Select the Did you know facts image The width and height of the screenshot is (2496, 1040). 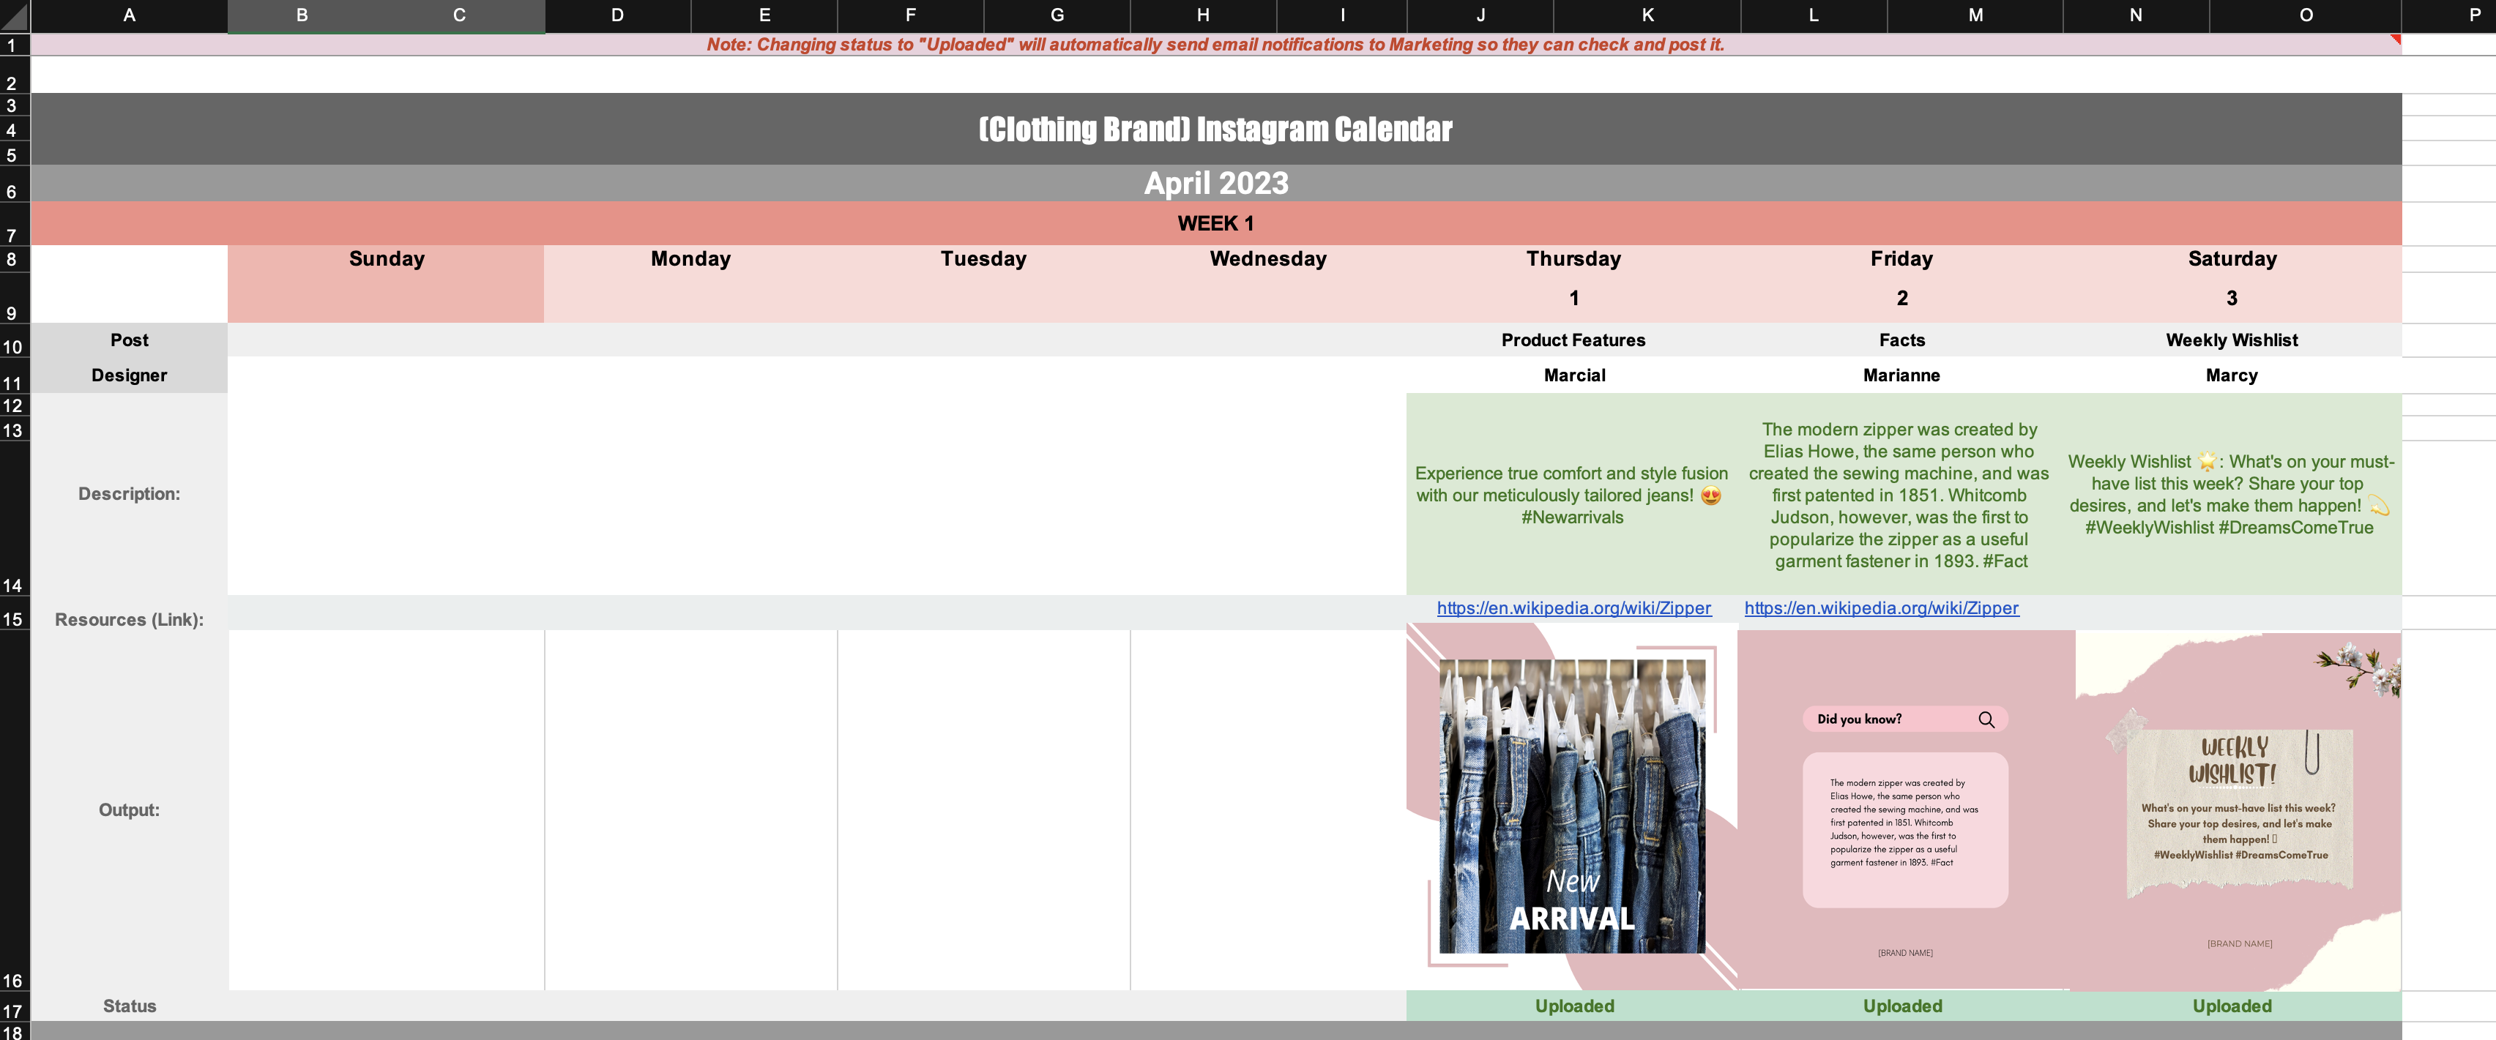pos(1905,810)
